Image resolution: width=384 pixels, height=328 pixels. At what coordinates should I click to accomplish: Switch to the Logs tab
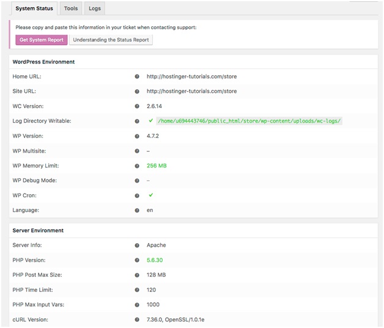click(x=95, y=9)
